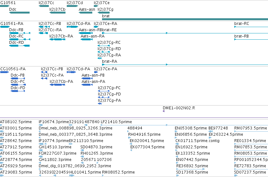
Task: Click the l(2)37Cc gene label
Action: (46, 3)
